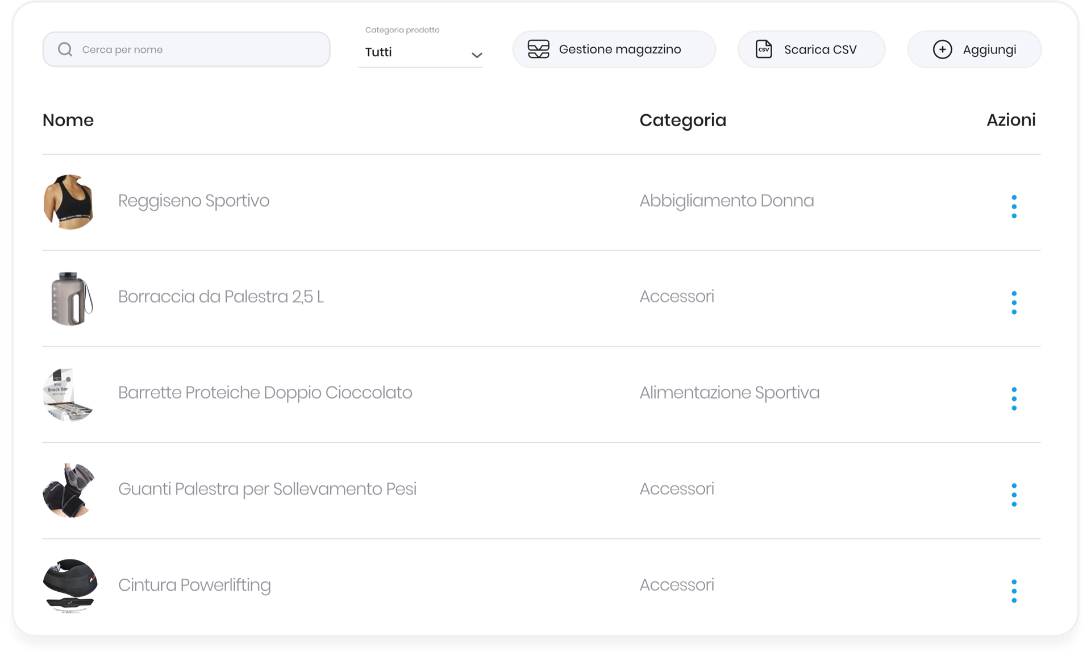Screen dimensions: 1091x660
Task: Open three-dot menu for Barrette Proteiche row
Action: pyautogui.click(x=1014, y=399)
